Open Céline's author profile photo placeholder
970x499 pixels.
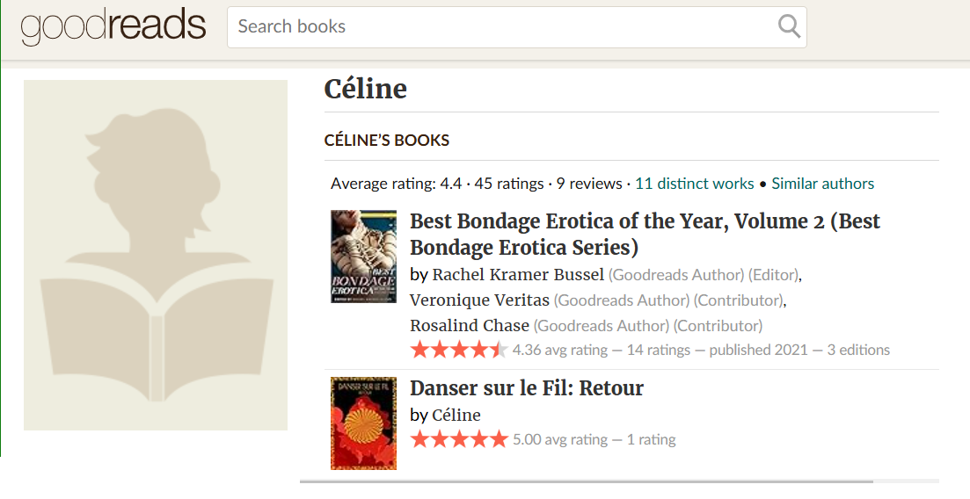(156, 255)
